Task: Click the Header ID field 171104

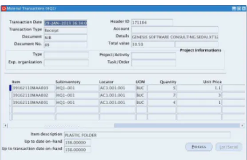Action: coord(152,22)
